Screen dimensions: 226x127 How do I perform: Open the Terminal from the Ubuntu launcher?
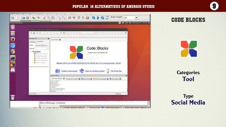pos(13,58)
